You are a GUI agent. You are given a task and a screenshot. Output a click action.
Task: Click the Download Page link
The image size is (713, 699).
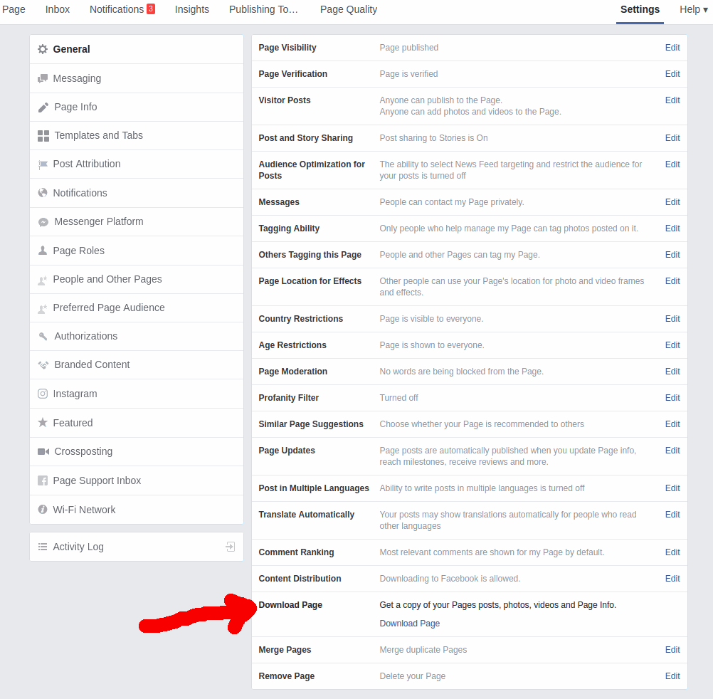tap(409, 623)
